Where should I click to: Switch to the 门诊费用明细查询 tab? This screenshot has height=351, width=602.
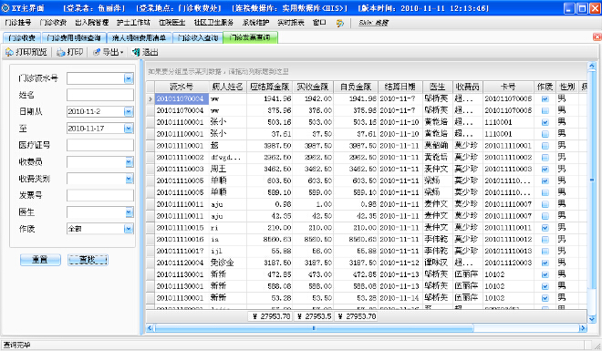coord(73,37)
